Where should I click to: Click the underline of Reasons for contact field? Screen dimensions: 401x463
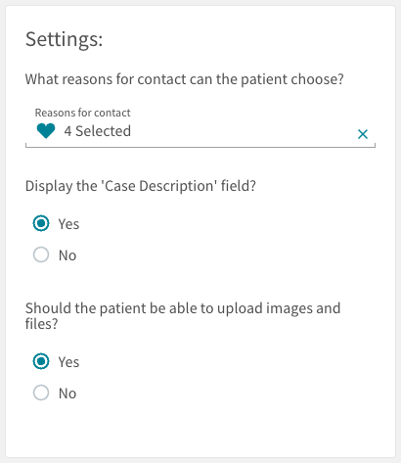(x=200, y=147)
